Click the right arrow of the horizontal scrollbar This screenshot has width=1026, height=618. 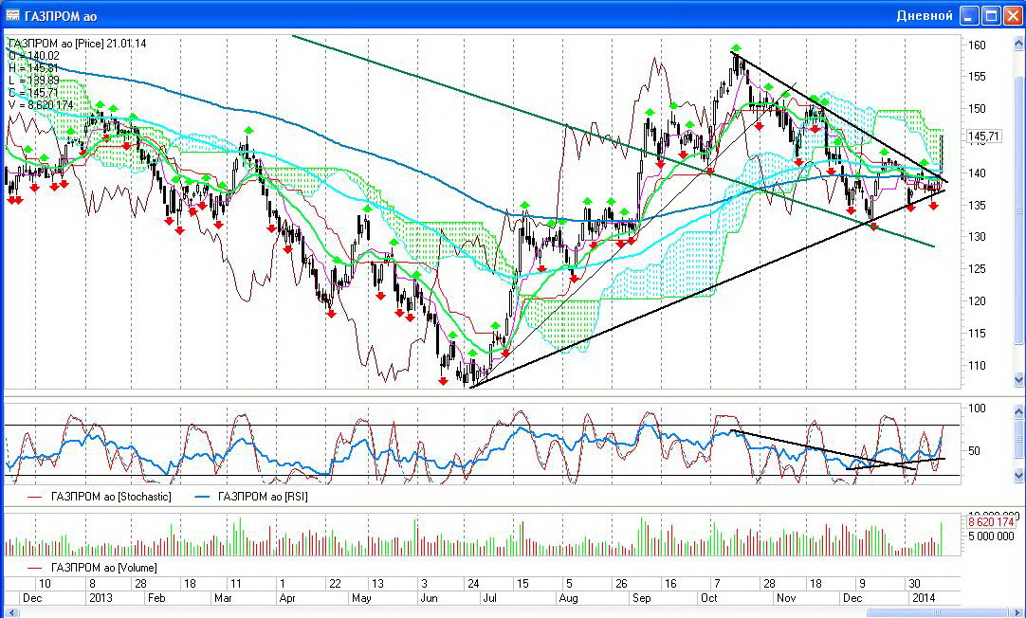click(x=1018, y=612)
